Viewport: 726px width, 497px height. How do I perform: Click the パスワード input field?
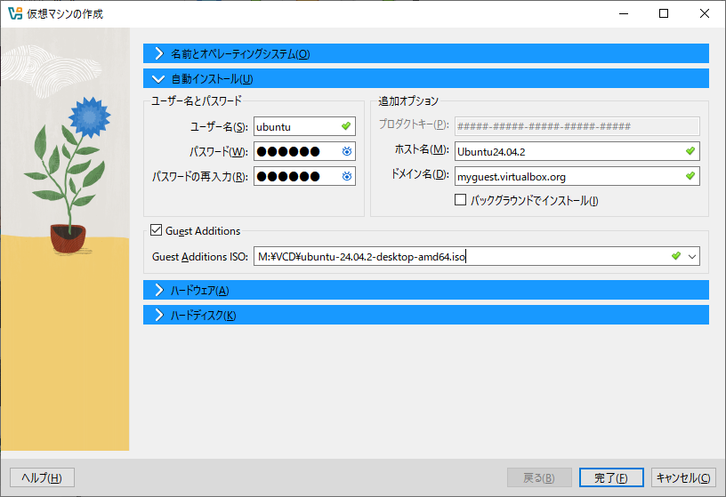304,151
